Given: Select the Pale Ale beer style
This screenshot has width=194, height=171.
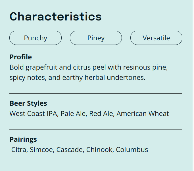Looking at the screenshot, I should point(73,114).
